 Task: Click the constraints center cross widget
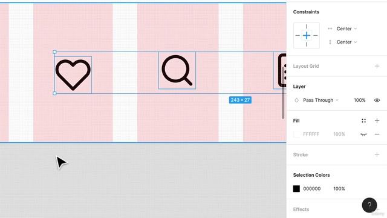tap(307, 35)
